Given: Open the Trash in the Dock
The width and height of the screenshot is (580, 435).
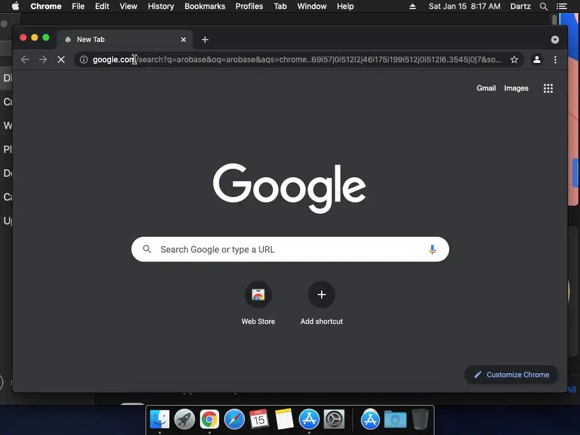Looking at the screenshot, I should [x=420, y=419].
